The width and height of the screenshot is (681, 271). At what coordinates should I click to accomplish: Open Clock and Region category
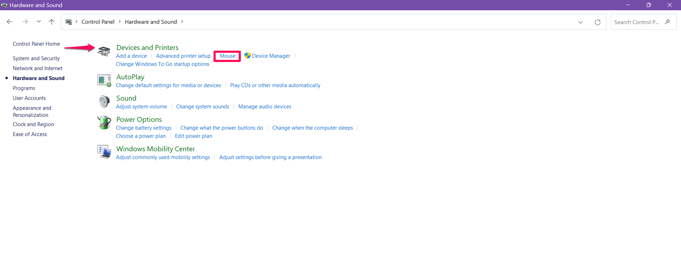pos(33,124)
